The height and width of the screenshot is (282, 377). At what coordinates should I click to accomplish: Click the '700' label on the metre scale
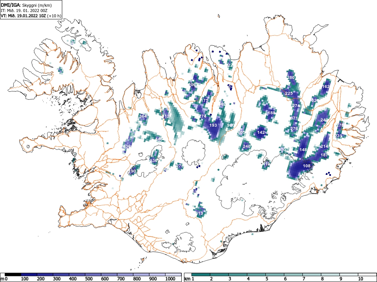click(121, 279)
